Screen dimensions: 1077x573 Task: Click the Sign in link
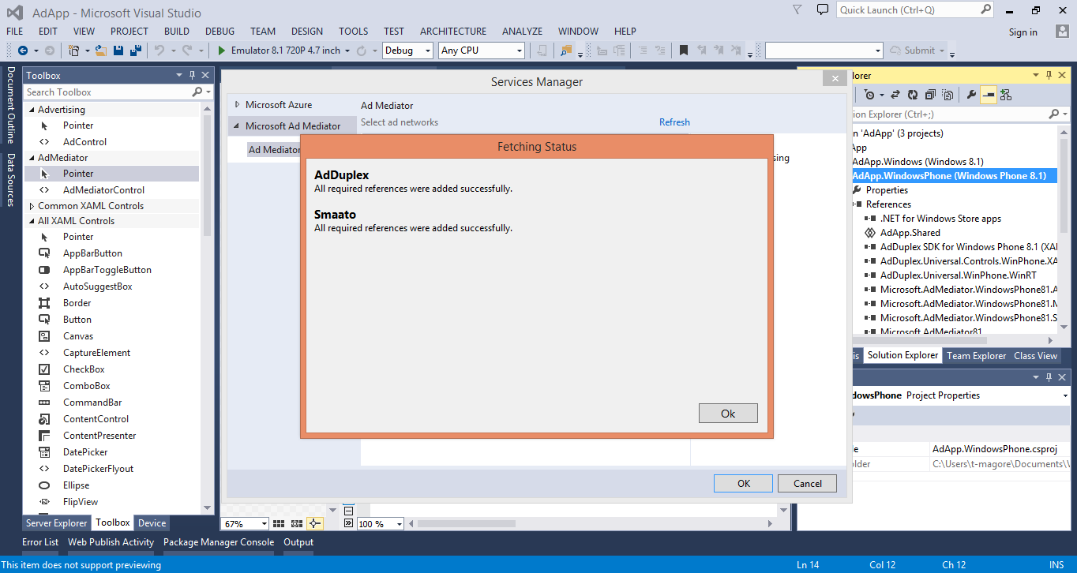[1023, 32]
